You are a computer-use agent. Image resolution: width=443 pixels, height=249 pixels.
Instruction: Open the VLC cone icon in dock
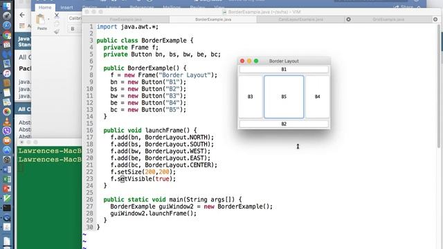[x=7, y=122]
